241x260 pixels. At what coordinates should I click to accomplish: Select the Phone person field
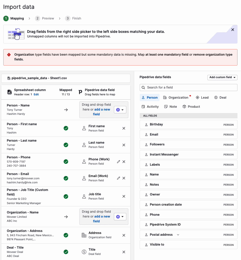click(188, 214)
